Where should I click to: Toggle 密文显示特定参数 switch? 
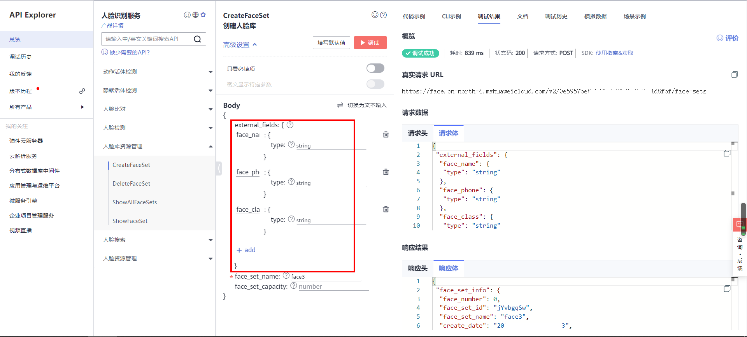click(x=375, y=84)
